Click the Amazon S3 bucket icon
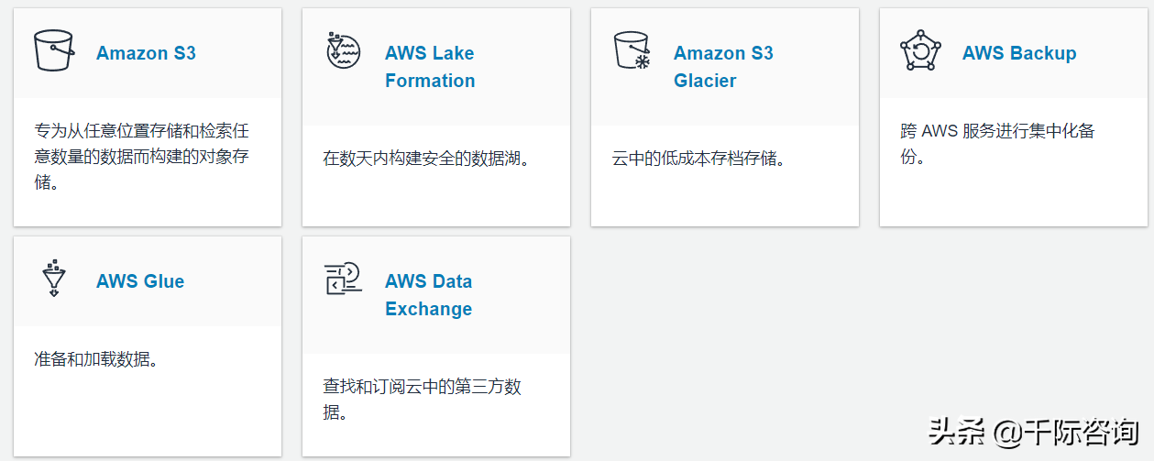Screen dimensions: 1154x461 [53, 50]
